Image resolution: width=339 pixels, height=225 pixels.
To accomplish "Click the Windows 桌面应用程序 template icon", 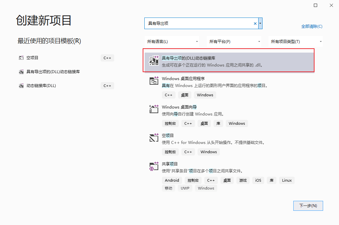I will pos(154,81).
